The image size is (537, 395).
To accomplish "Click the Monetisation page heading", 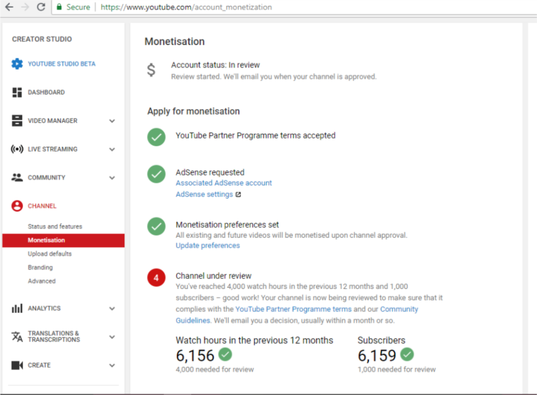I will 175,42.
